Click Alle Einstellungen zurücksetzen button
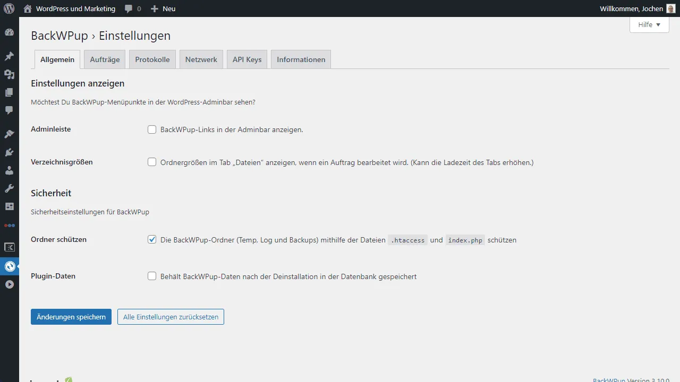This screenshot has width=680, height=382. click(x=171, y=317)
